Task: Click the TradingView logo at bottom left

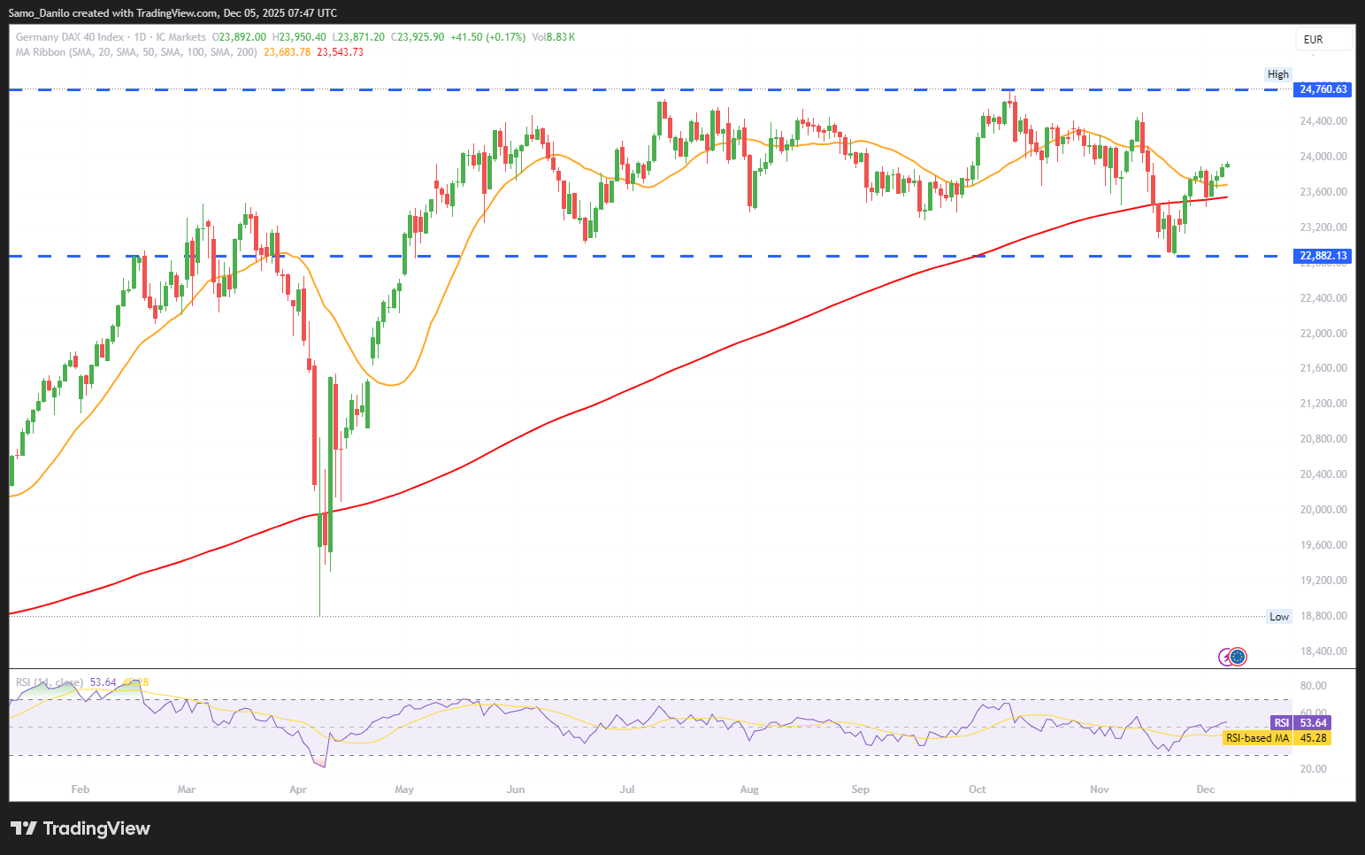Action: [x=80, y=828]
